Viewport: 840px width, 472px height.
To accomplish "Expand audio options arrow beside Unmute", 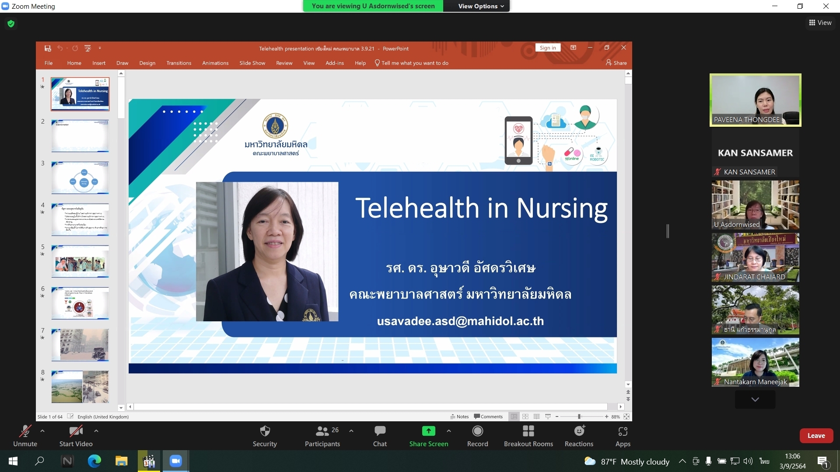I will (x=42, y=431).
